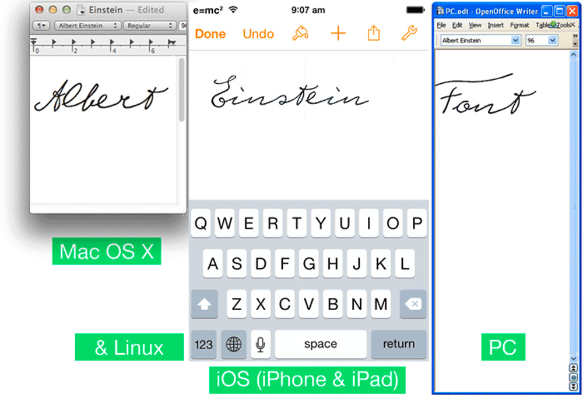Tap the E key on keyboard
This screenshot has height=398, width=583.
pos(249,223)
